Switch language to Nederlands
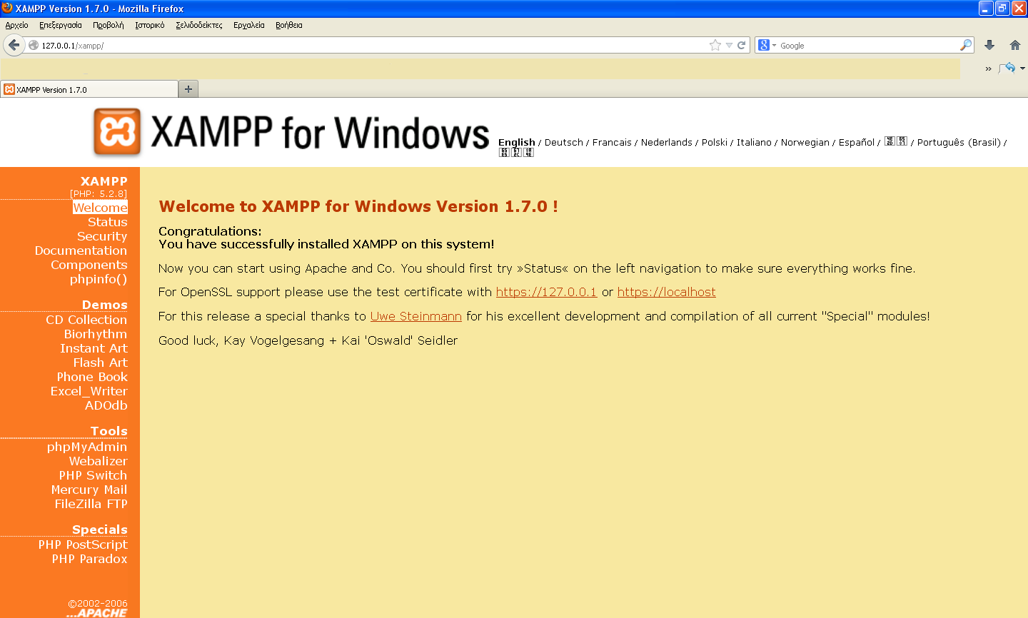Viewport: 1028px width, 618px height. point(667,142)
